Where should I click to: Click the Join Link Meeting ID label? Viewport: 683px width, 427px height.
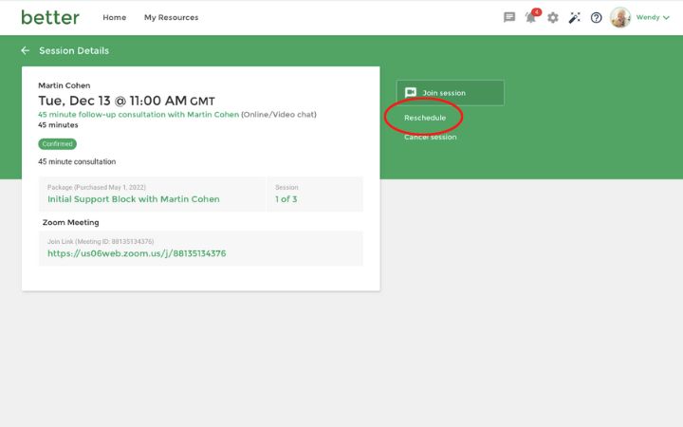pos(101,241)
